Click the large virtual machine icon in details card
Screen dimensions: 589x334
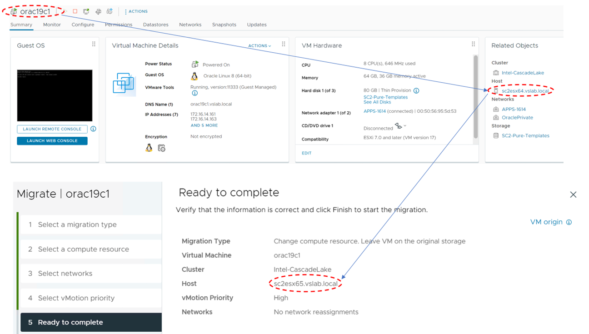pos(124,85)
